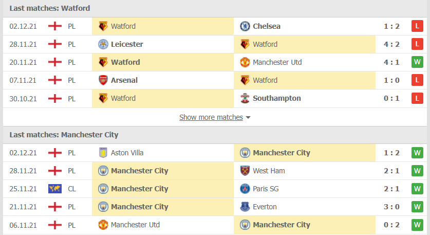
Task: Click the Southampton club crest icon
Action: (245, 98)
